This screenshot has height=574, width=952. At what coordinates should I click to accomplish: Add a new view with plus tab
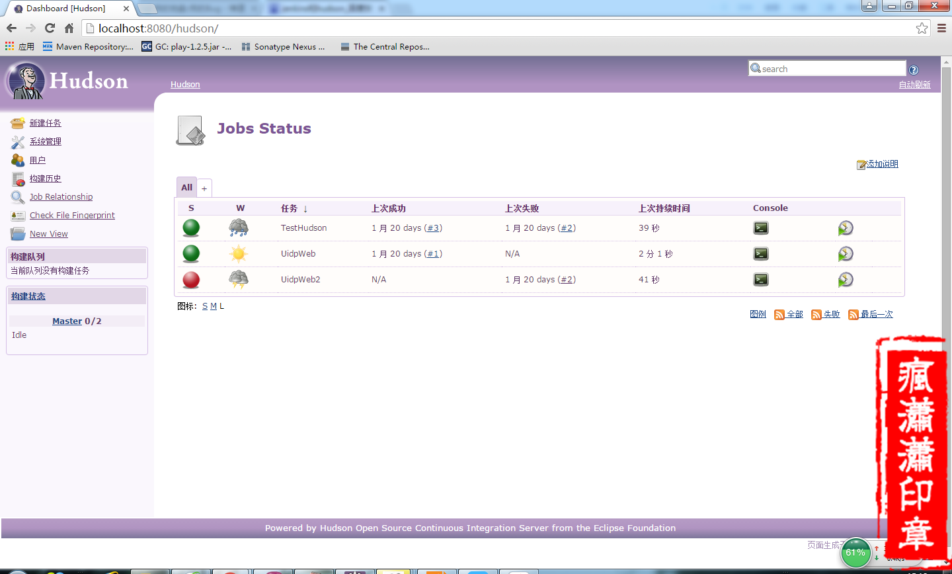204,188
